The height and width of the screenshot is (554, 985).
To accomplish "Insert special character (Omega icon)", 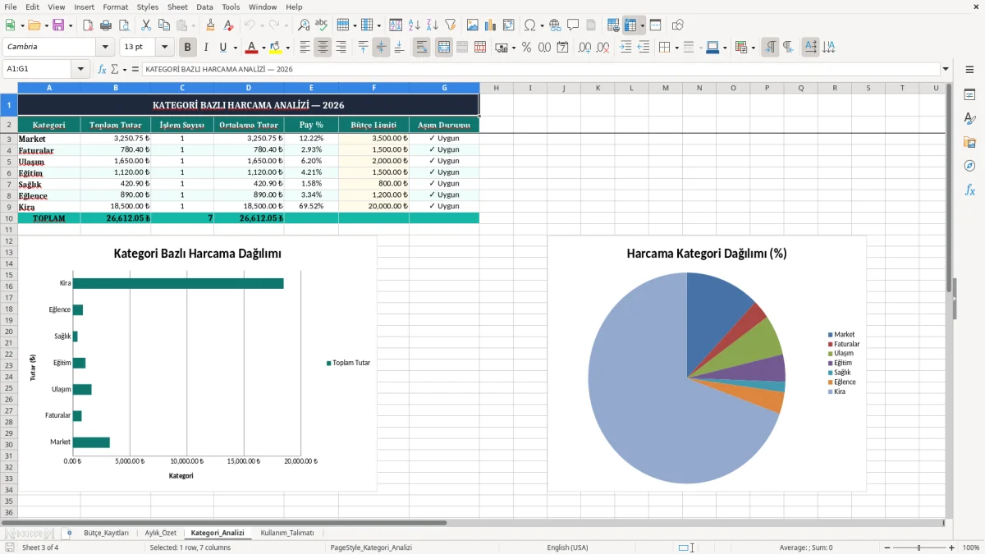I will tap(529, 25).
